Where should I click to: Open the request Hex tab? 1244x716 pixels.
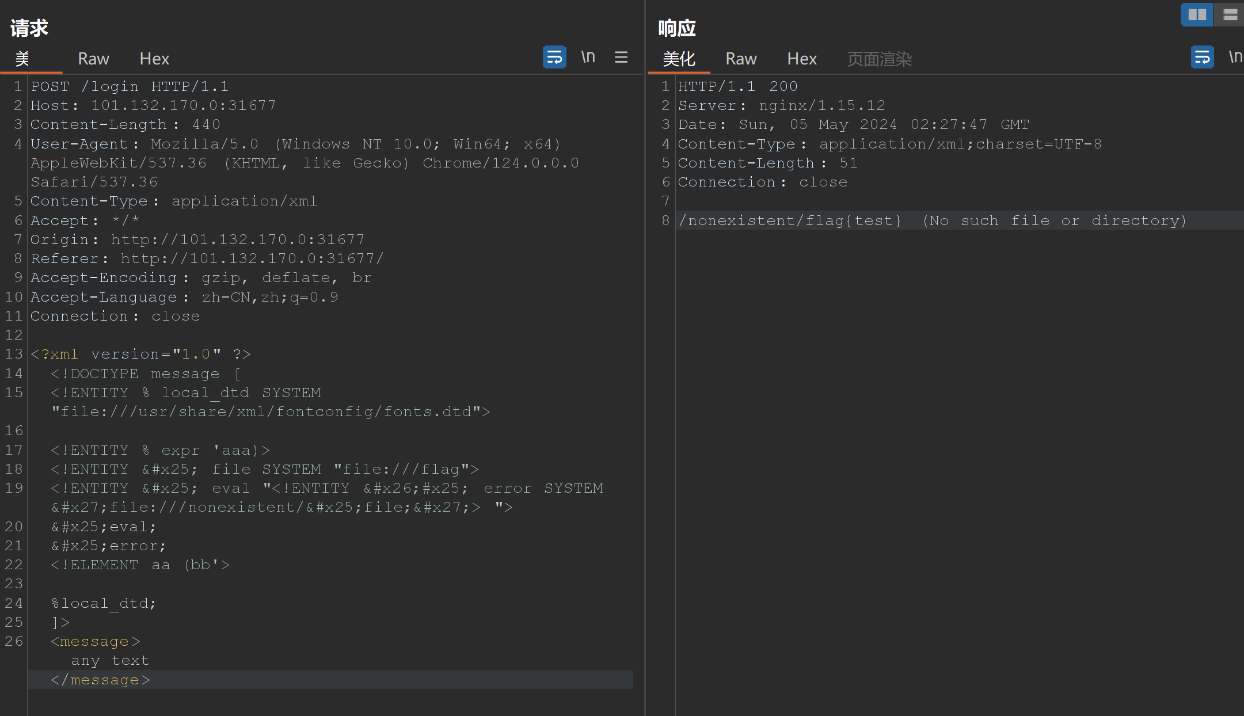(x=154, y=59)
